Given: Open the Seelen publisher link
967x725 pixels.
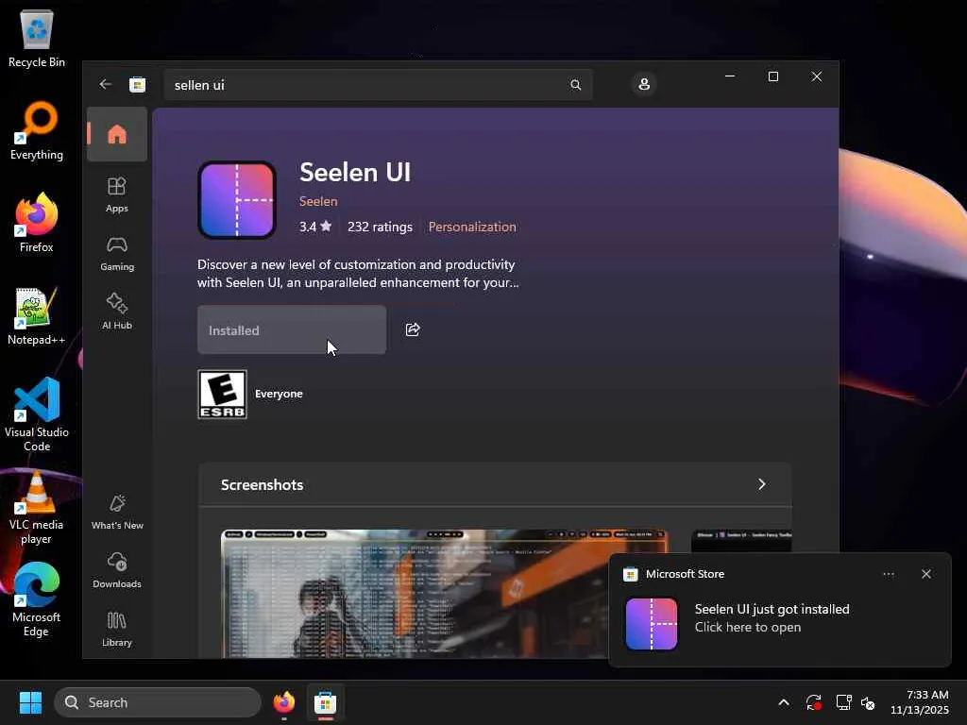Looking at the screenshot, I should click(x=318, y=201).
